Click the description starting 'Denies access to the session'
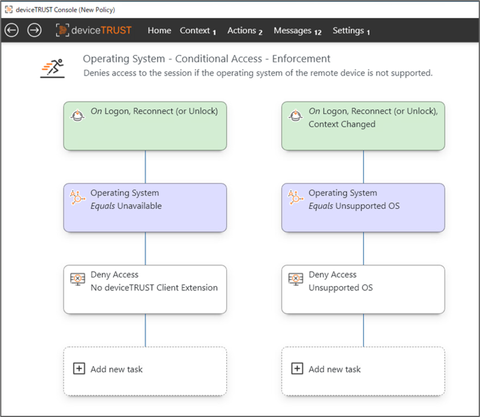 258,73
